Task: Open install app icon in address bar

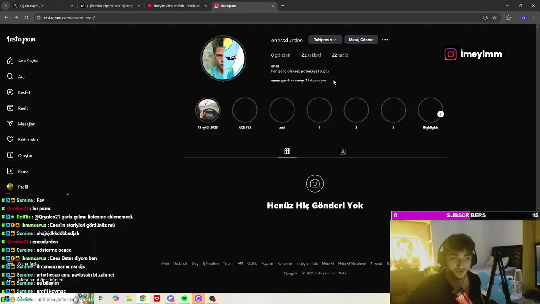Action: tap(485, 18)
